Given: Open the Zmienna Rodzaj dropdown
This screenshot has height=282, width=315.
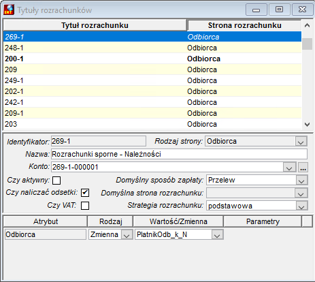Looking at the screenshot, I should pos(127,235).
